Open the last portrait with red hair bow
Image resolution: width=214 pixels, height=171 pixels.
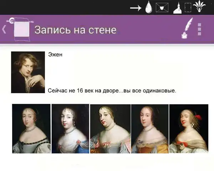[x=188, y=129]
